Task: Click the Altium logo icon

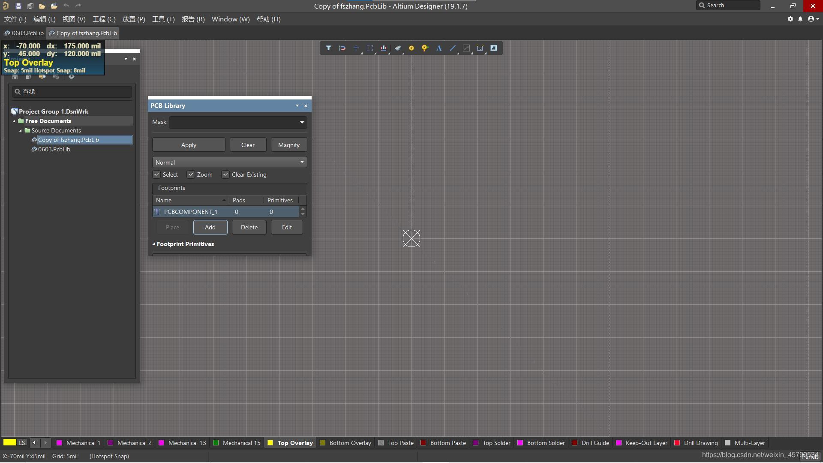Action: [x=6, y=6]
